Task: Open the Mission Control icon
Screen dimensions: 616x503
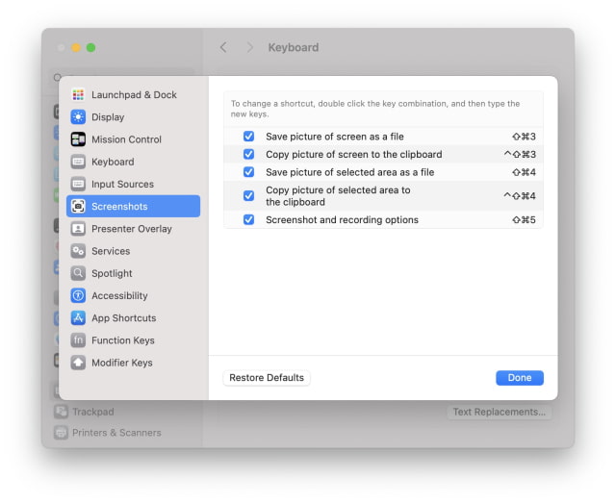Action: 78,139
